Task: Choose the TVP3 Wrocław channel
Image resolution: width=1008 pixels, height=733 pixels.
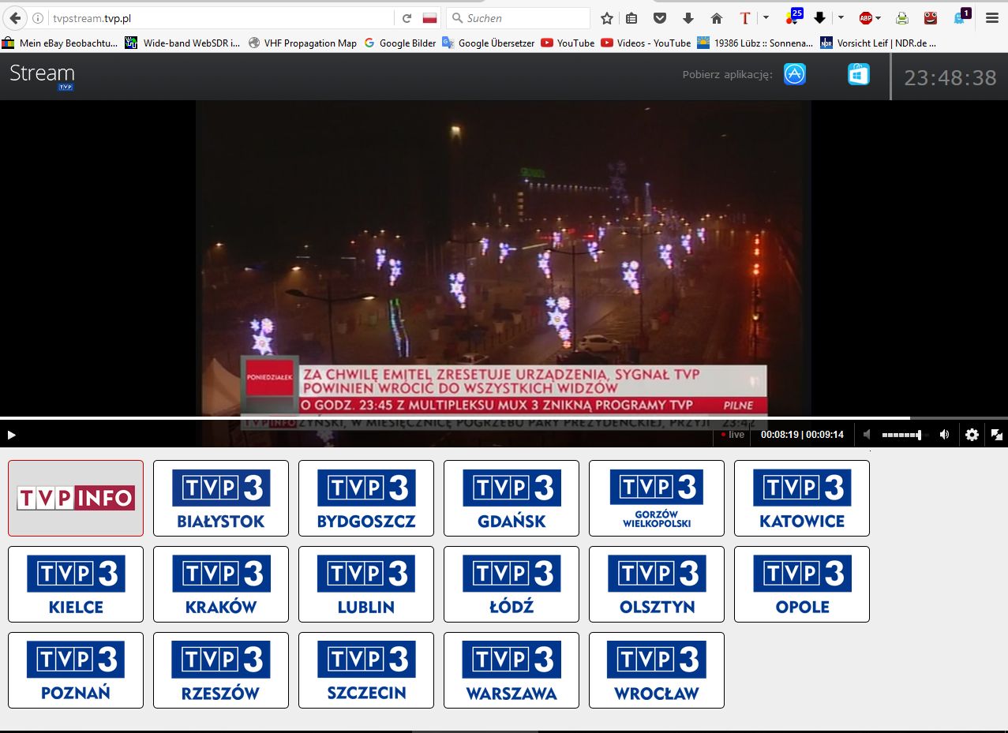Action: [x=657, y=670]
